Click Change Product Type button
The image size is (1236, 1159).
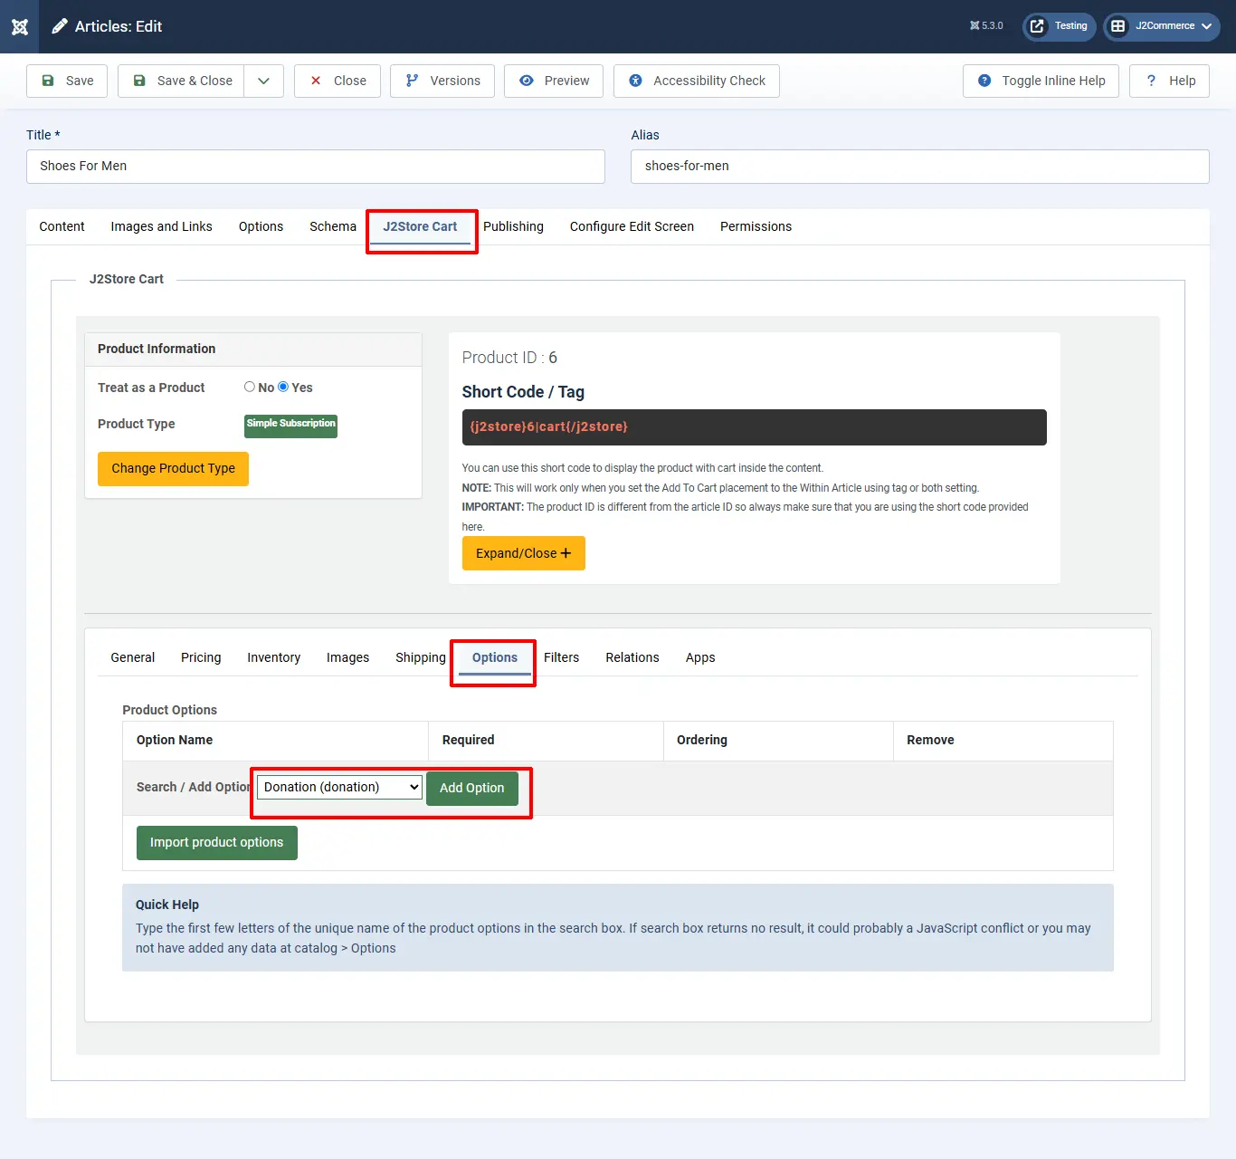[173, 468]
